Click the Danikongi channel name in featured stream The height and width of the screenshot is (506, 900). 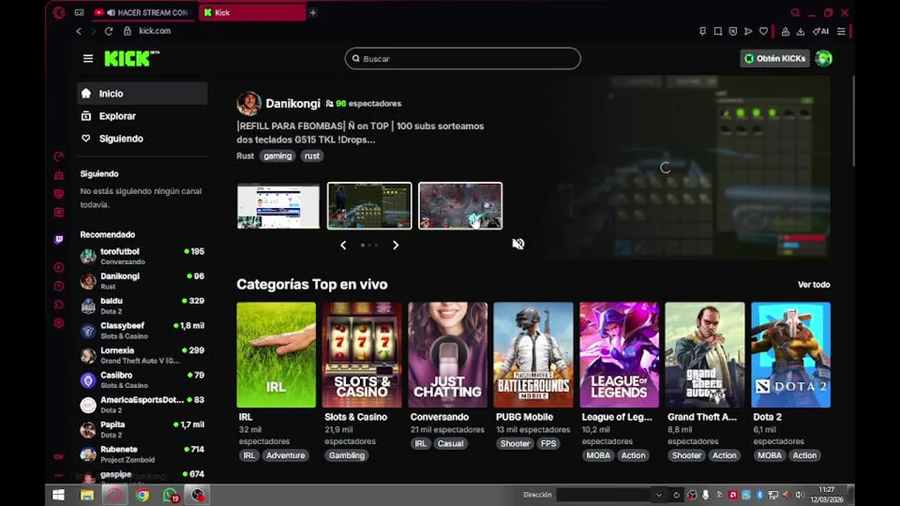pos(292,103)
